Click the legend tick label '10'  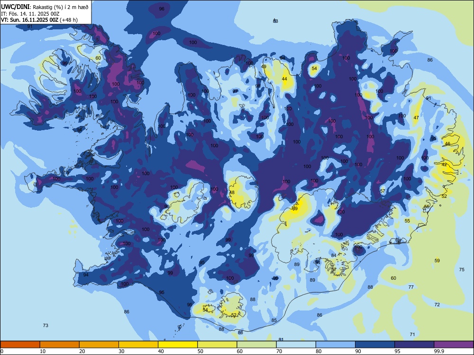pyautogui.click(x=43, y=351)
